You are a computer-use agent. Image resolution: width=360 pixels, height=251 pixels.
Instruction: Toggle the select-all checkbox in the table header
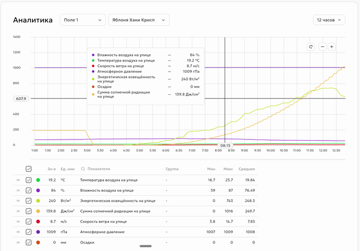[x=29, y=169]
